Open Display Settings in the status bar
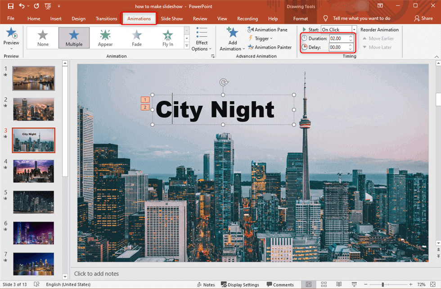 tap(240, 284)
